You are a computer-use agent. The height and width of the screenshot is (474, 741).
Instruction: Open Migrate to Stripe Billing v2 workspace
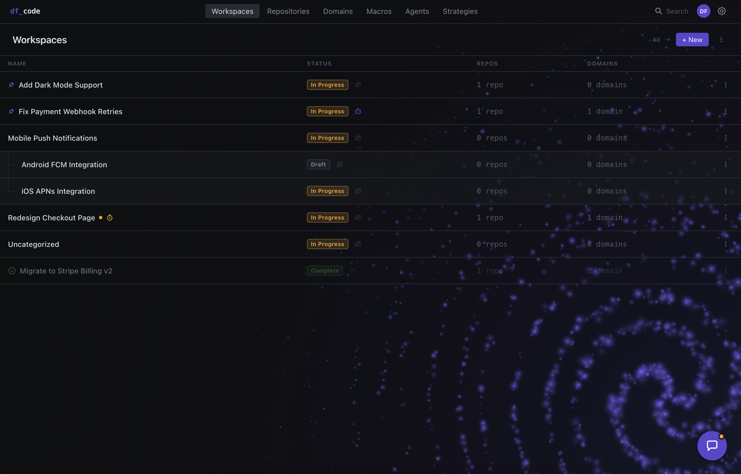tap(66, 271)
